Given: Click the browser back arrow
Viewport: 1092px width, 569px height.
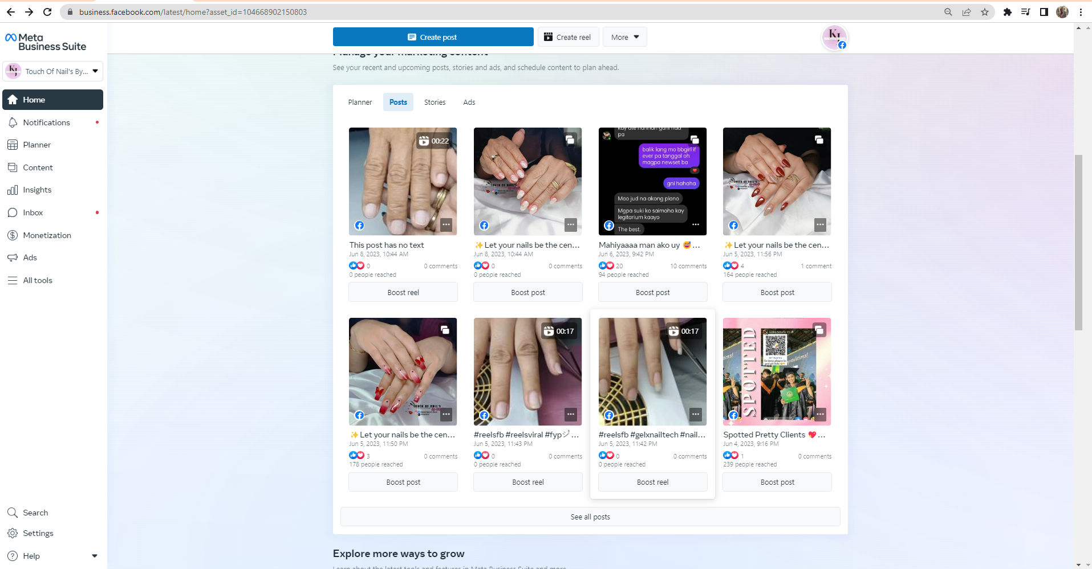Looking at the screenshot, I should (x=11, y=12).
